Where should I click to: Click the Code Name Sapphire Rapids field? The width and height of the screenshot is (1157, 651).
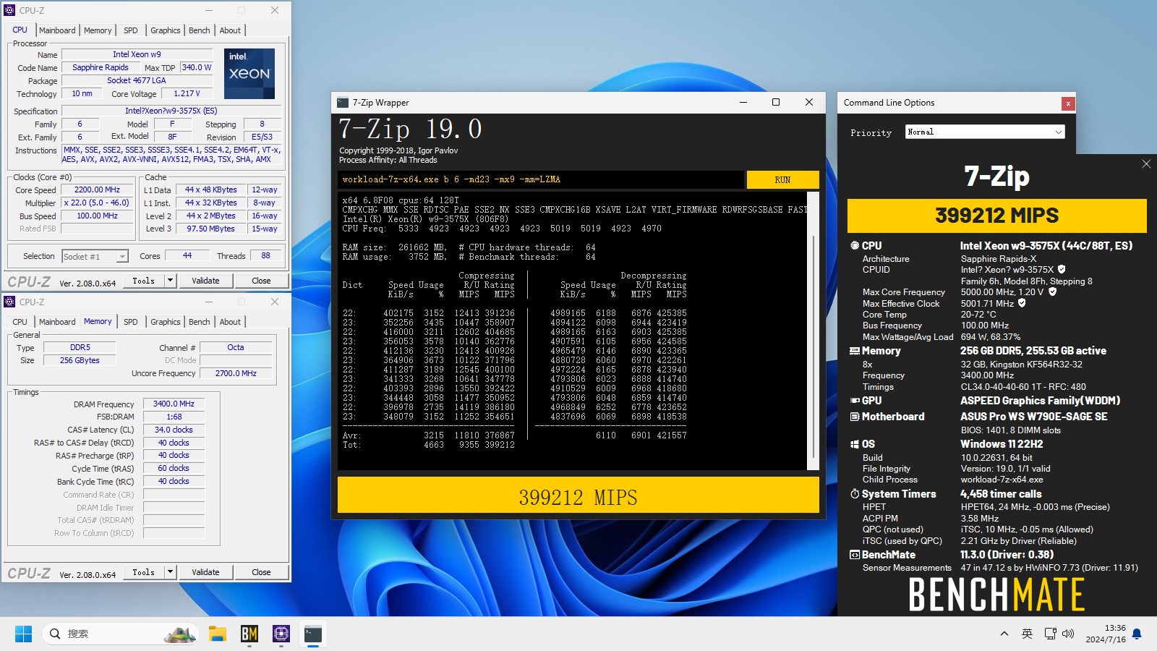pos(101,67)
